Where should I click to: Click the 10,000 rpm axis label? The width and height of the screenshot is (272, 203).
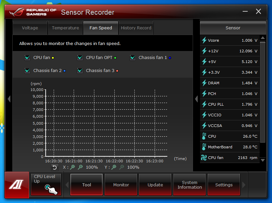37,90
